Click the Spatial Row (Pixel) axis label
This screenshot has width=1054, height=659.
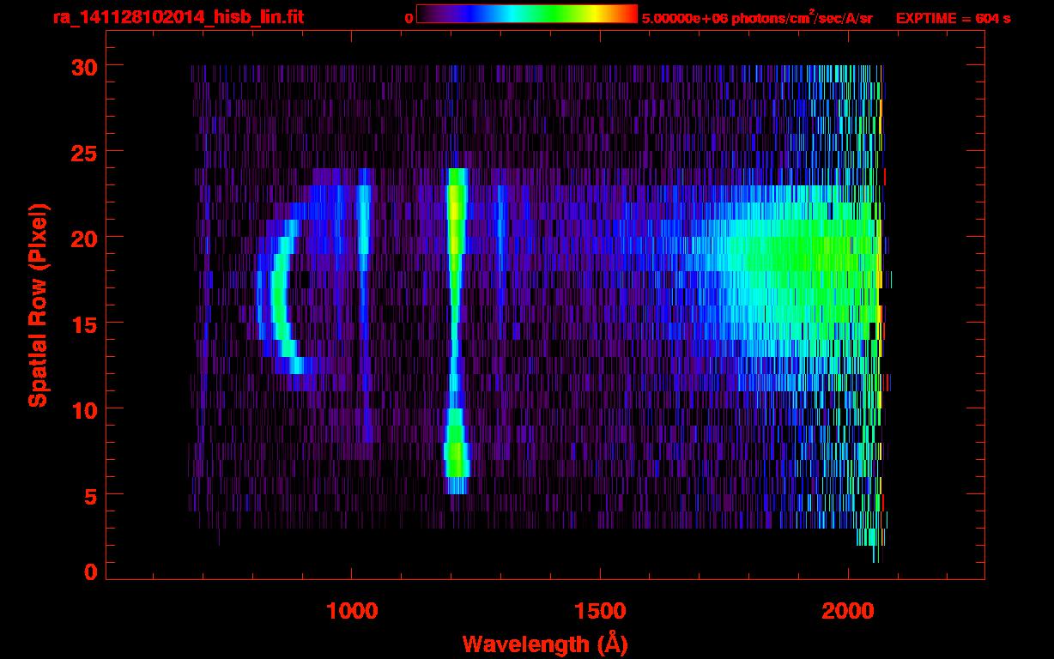(x=38, y=305)
